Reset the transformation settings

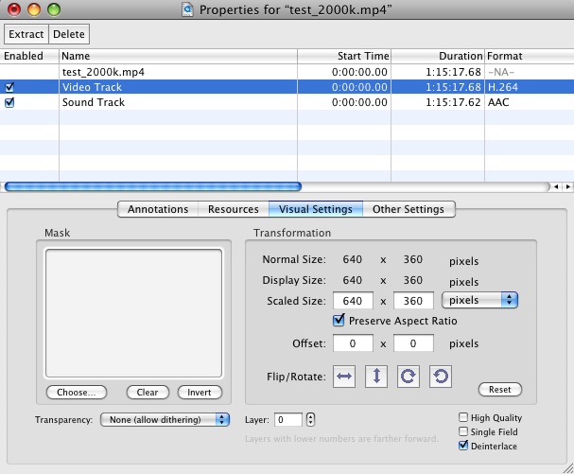[500, 390]
